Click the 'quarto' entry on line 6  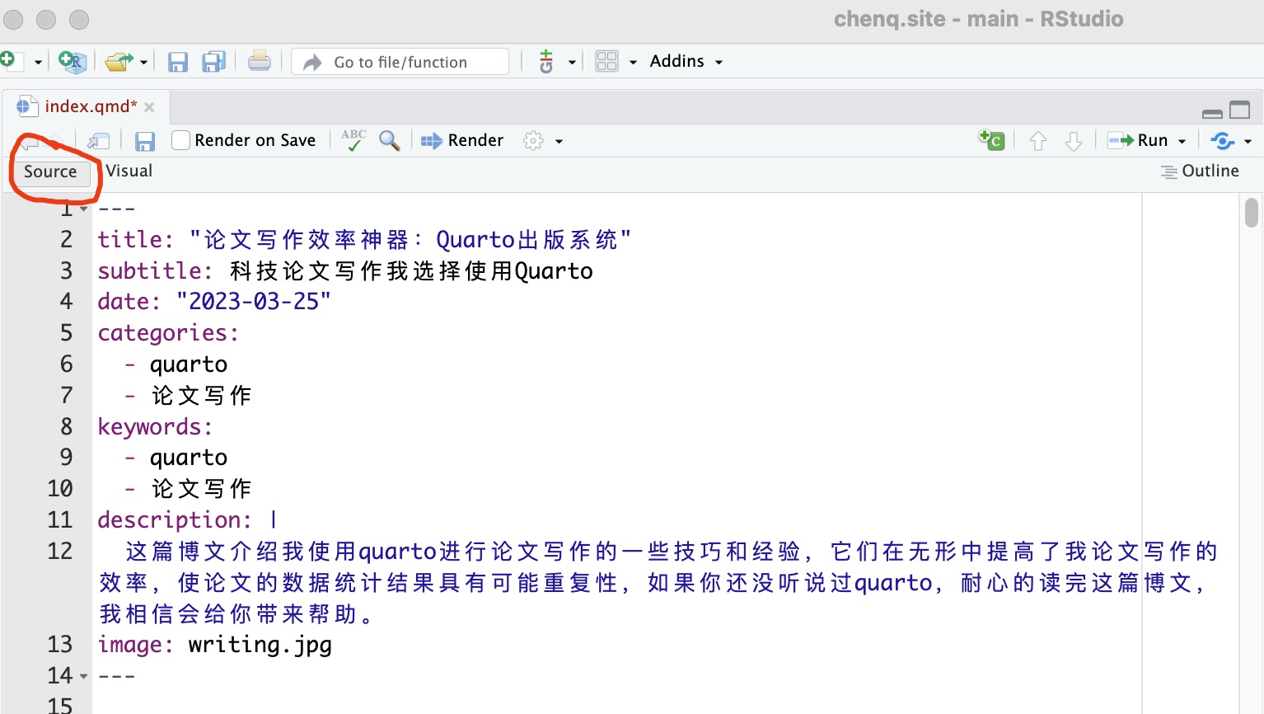pos(189,364)
